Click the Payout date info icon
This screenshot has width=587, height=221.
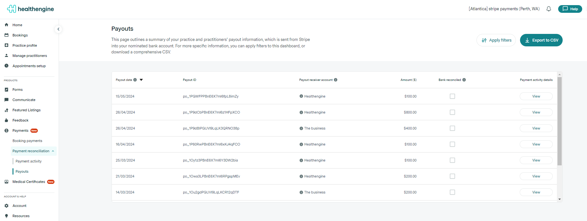pos(135,80)
